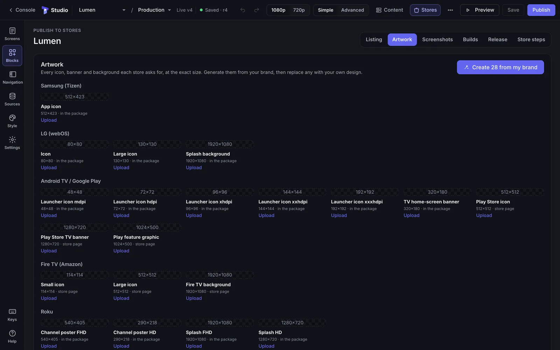
Task: Open the Settings gear panel
Action: (12, 142)
